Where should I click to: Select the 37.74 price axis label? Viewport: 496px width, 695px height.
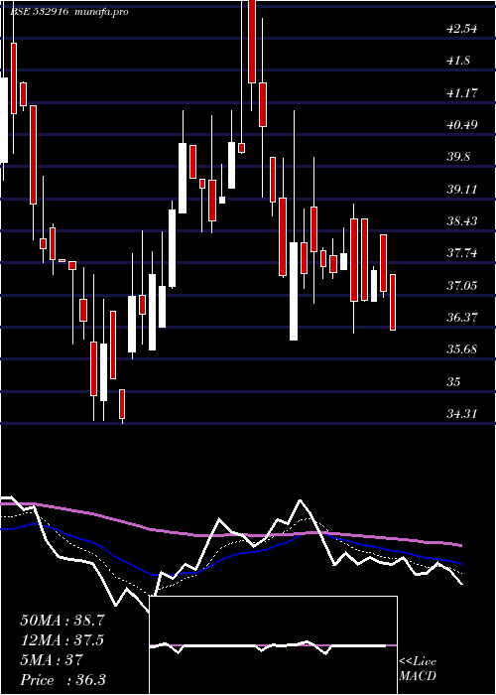click(x=462, y=253)
